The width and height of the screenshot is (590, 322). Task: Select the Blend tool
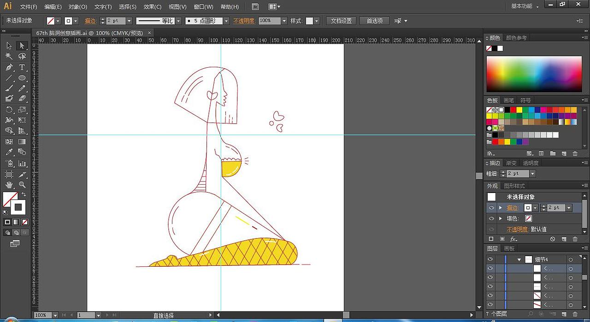tap(22, 152)
